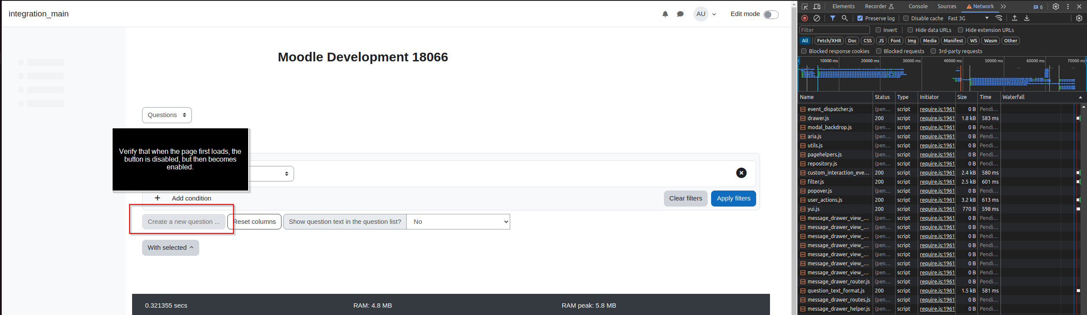Screen dimensions: 1087x315
Task: Select the Network tab
Action: (x=980, y=6)
